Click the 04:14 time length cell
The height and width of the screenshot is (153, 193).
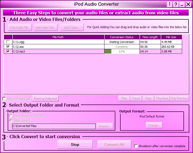click(150, 51)
